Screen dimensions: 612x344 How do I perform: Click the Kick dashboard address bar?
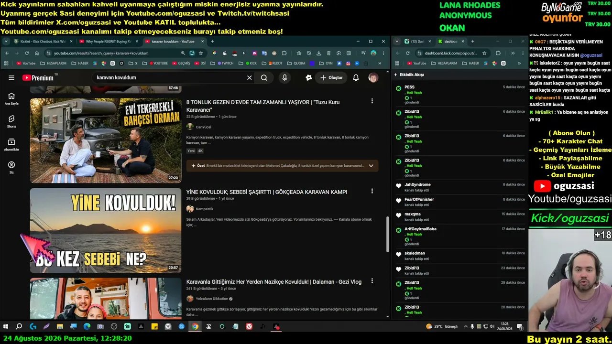[x=451, y=53]
